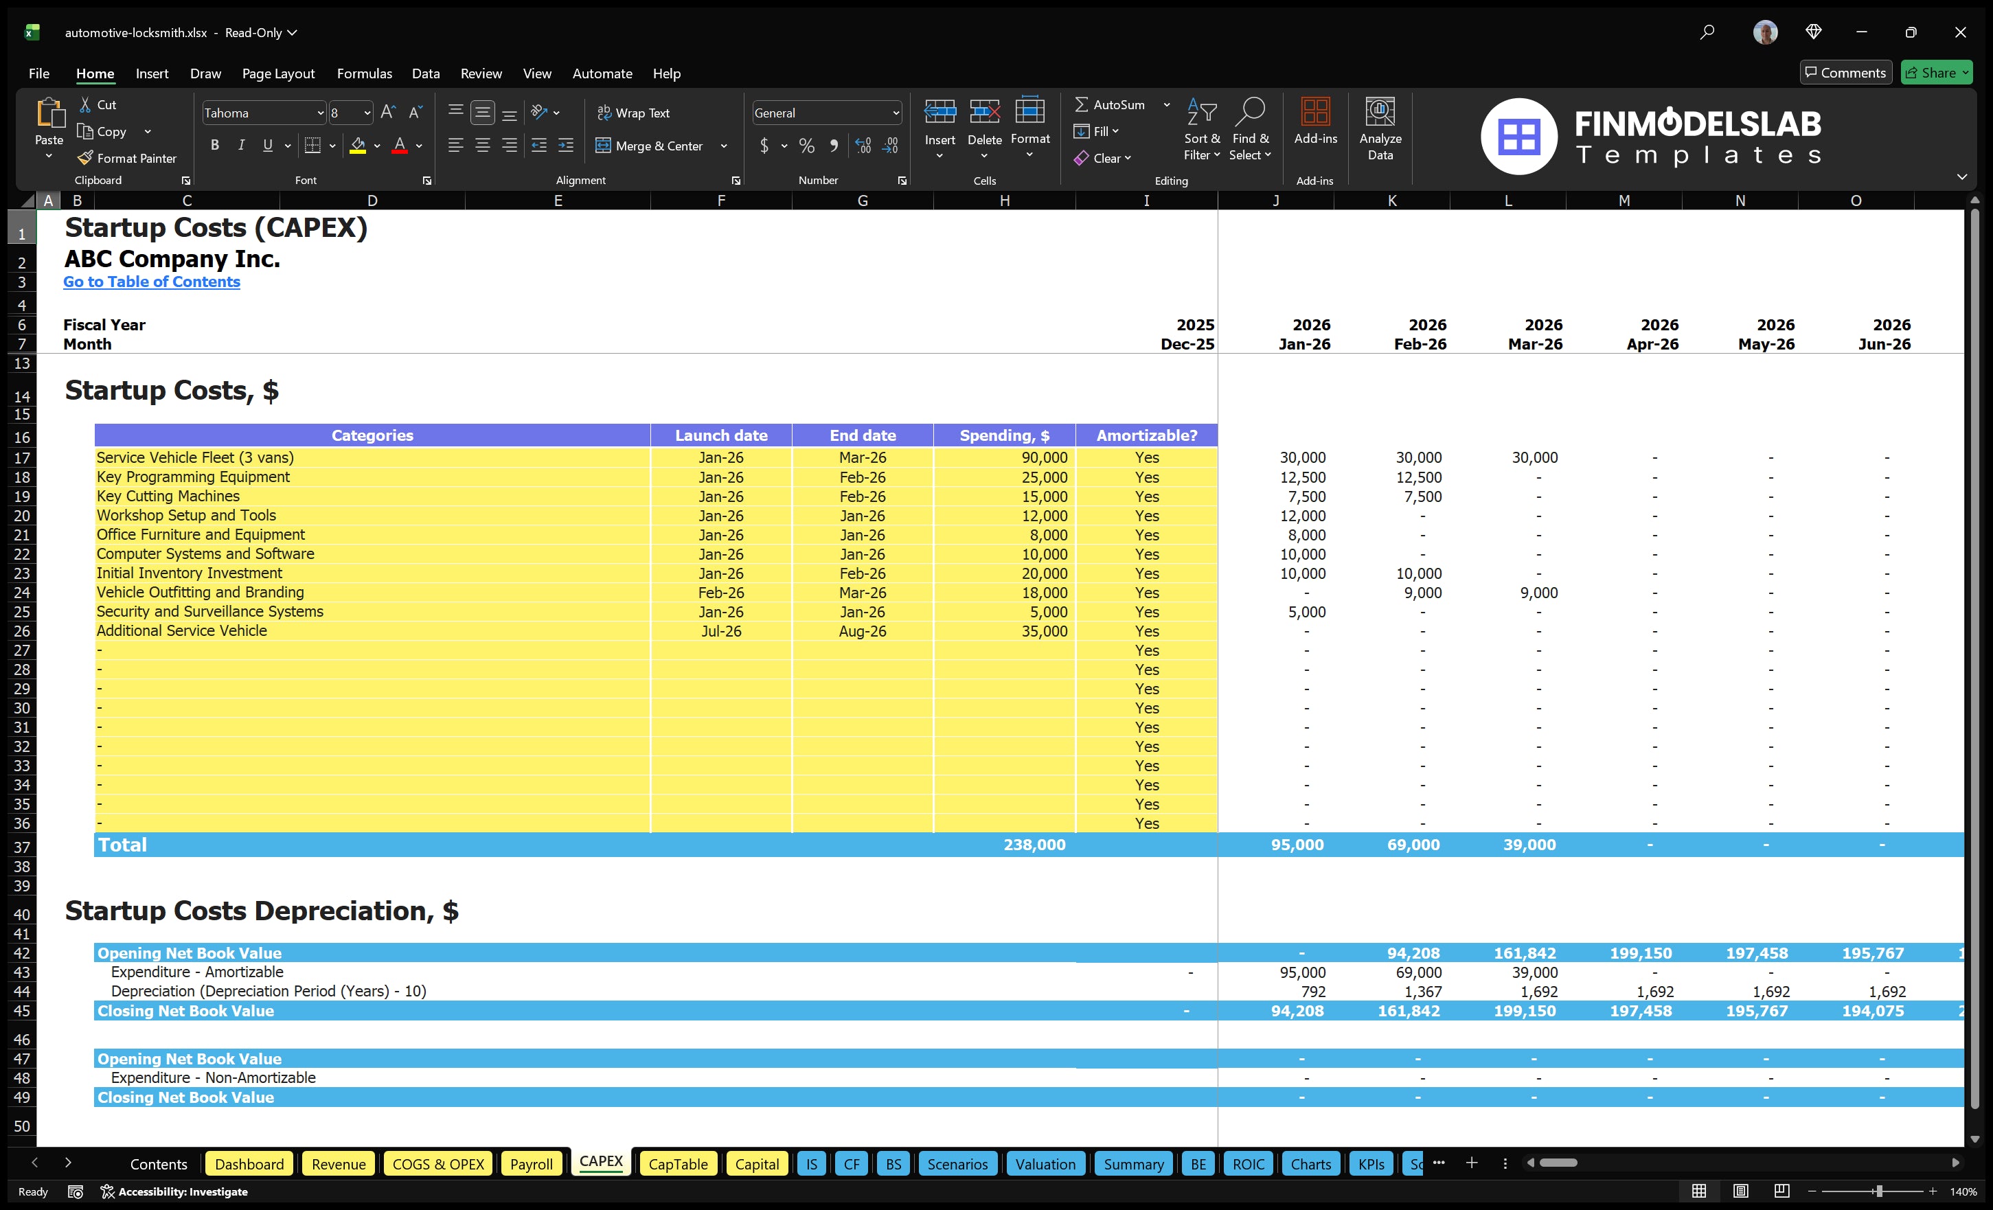
Task: Toggle bold formatting
Action: [x=214, y=146]
